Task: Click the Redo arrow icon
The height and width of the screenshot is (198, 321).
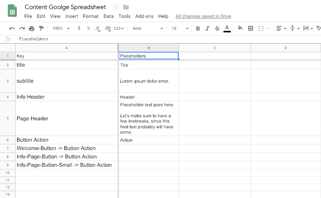Action: pos(22,29)
